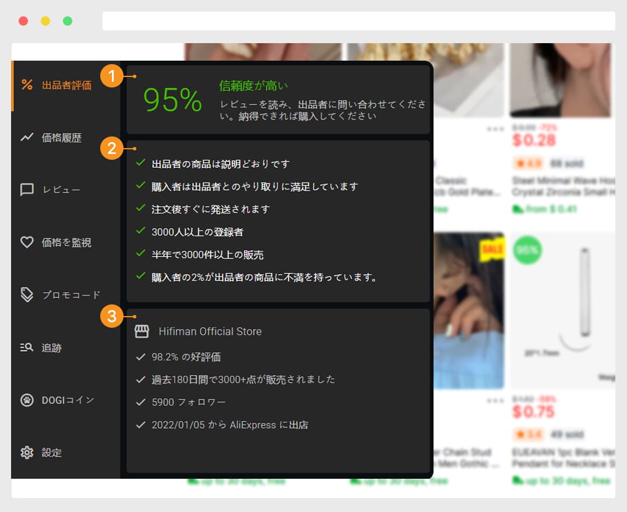The image size is (627, 512).
Task: Select the プロモコード tag icon
Action: click(27, 294)
